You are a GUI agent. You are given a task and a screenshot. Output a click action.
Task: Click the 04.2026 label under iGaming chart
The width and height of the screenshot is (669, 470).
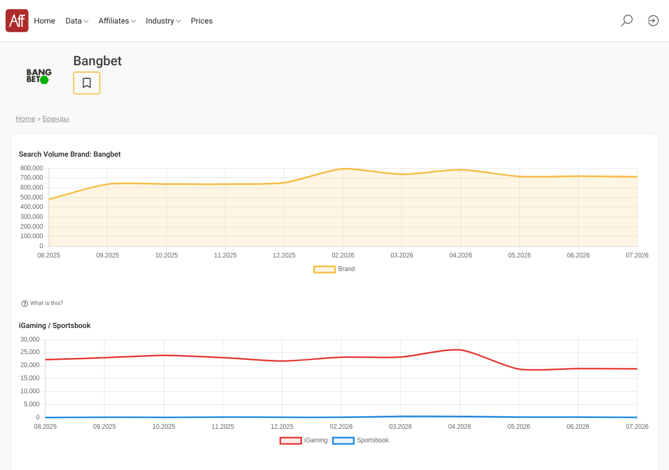pos(460,427)
